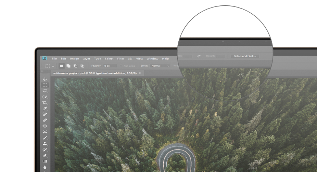This screenshot has width=317, height=172.
Task: Expand the collapsed tools panel double-arrow
Action: pos(42,71)
